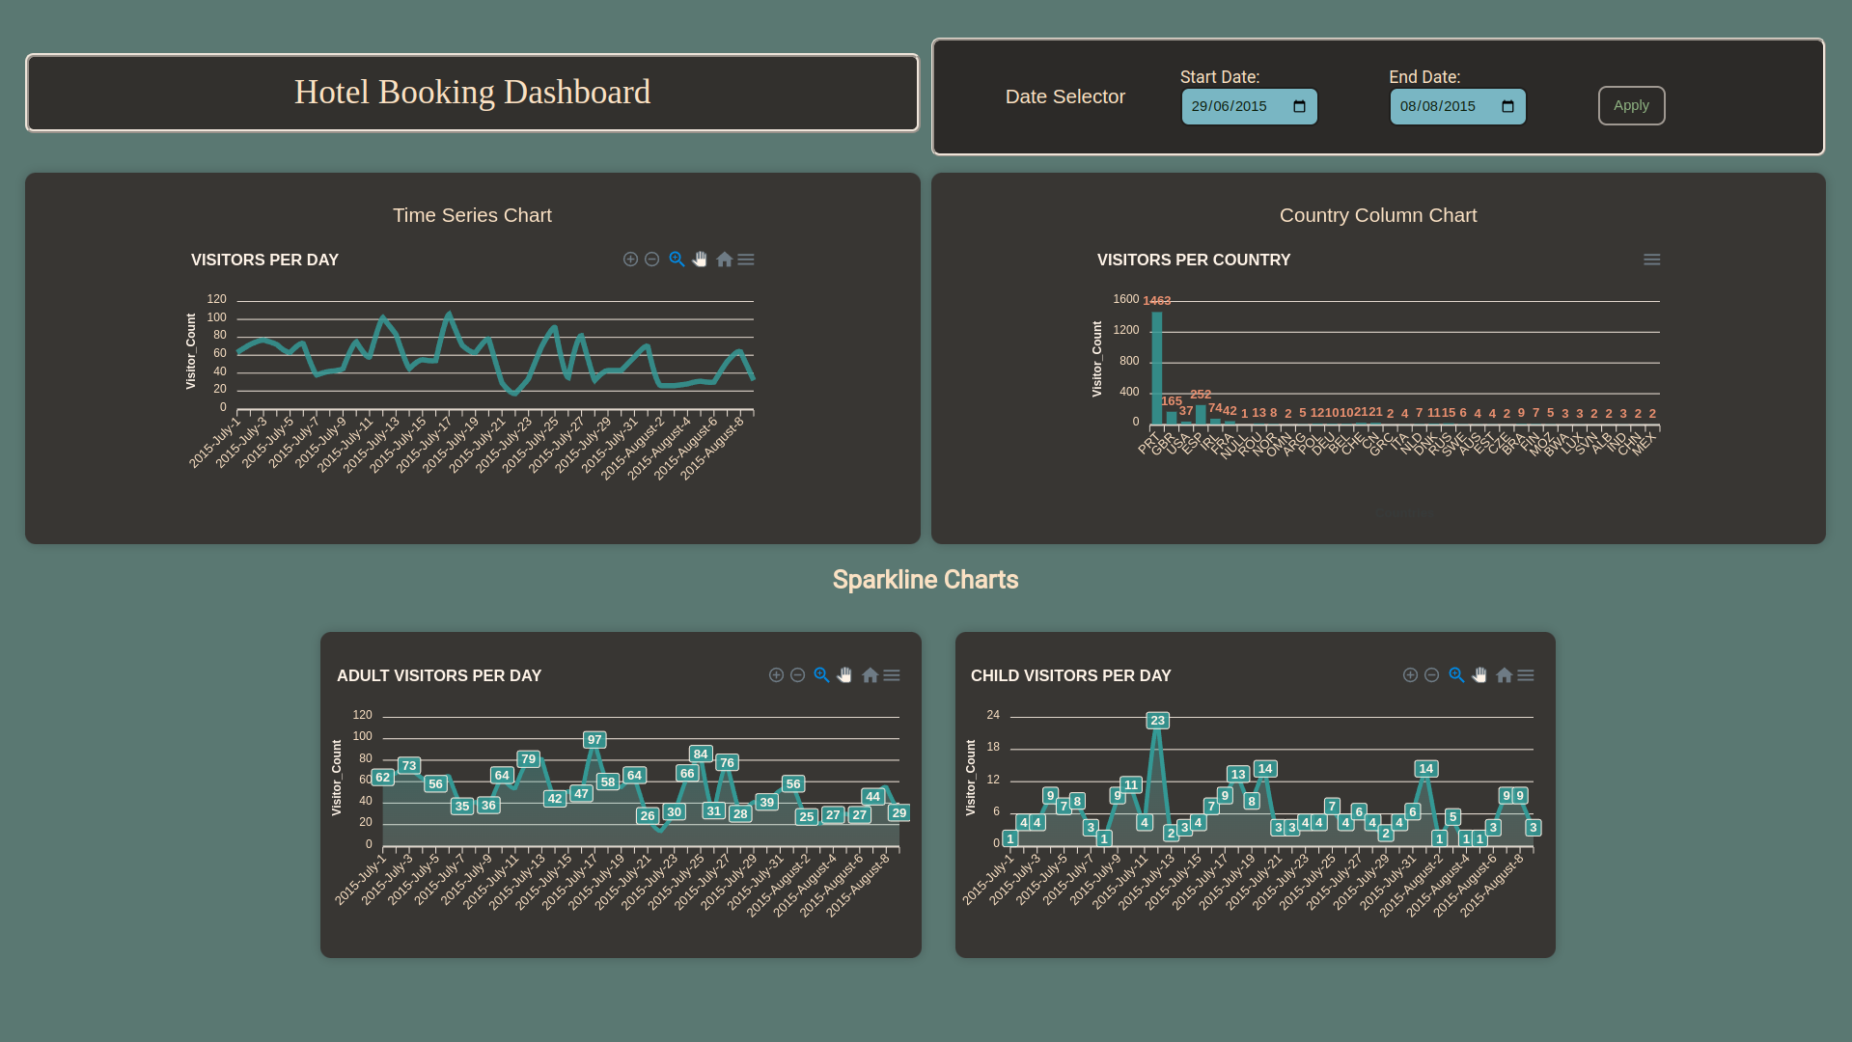Viewport: 1852px width, 1042px height.
Task: Toggle the pan hand tool on Child Visitors chart
Action: pyautogui.click(x=1479, y=674)
